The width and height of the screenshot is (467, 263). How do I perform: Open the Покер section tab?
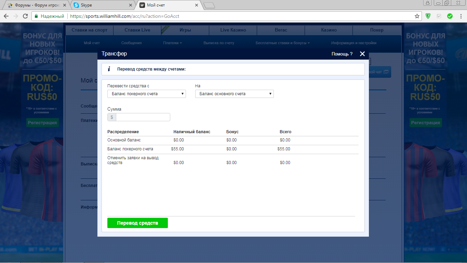pyautogui.click(x=376, y=30)
